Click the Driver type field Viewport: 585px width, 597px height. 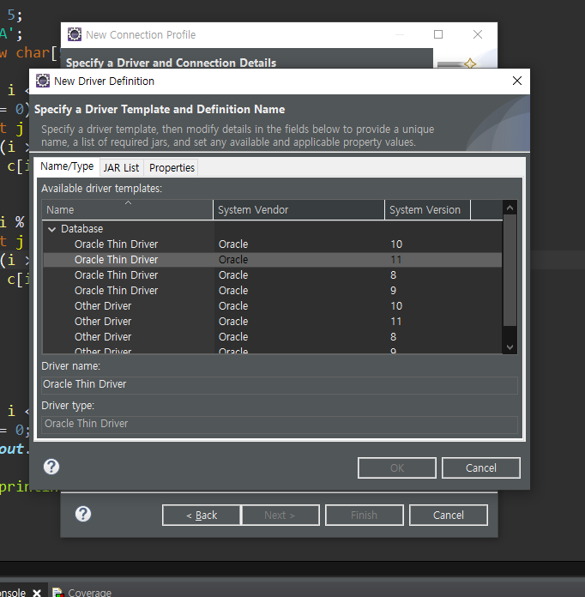click(280, 424)
